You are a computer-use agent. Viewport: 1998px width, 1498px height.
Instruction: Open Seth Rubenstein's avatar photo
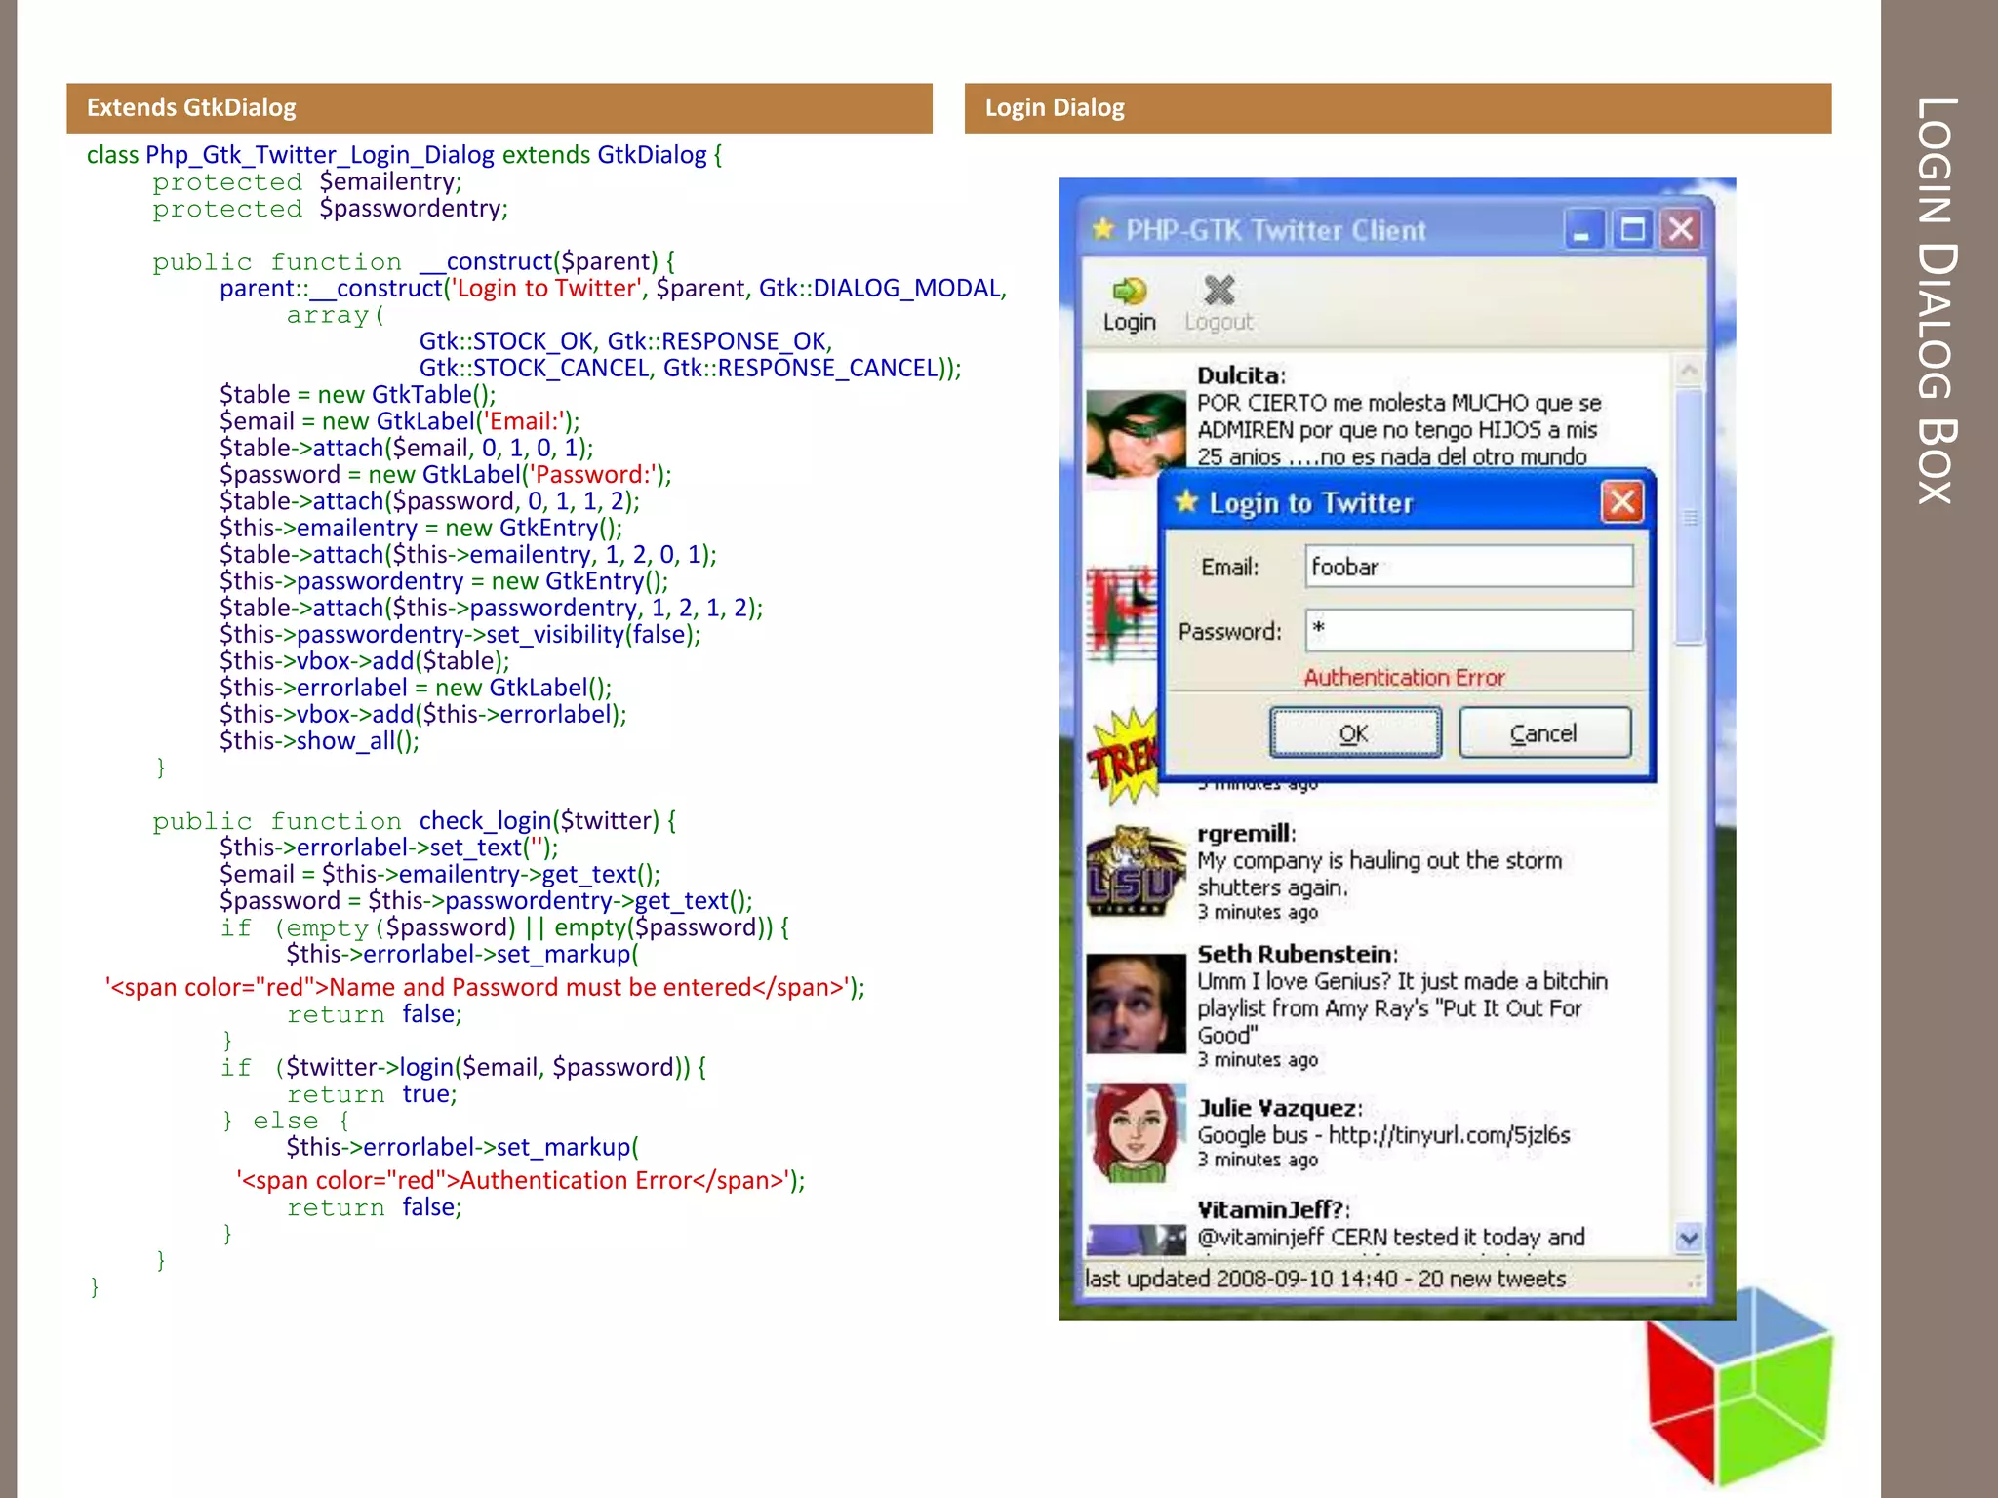coord(1136,1004)
